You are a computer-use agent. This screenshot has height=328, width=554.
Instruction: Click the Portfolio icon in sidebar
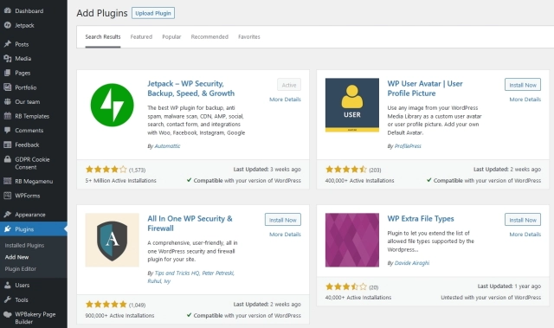pos(8,87)
